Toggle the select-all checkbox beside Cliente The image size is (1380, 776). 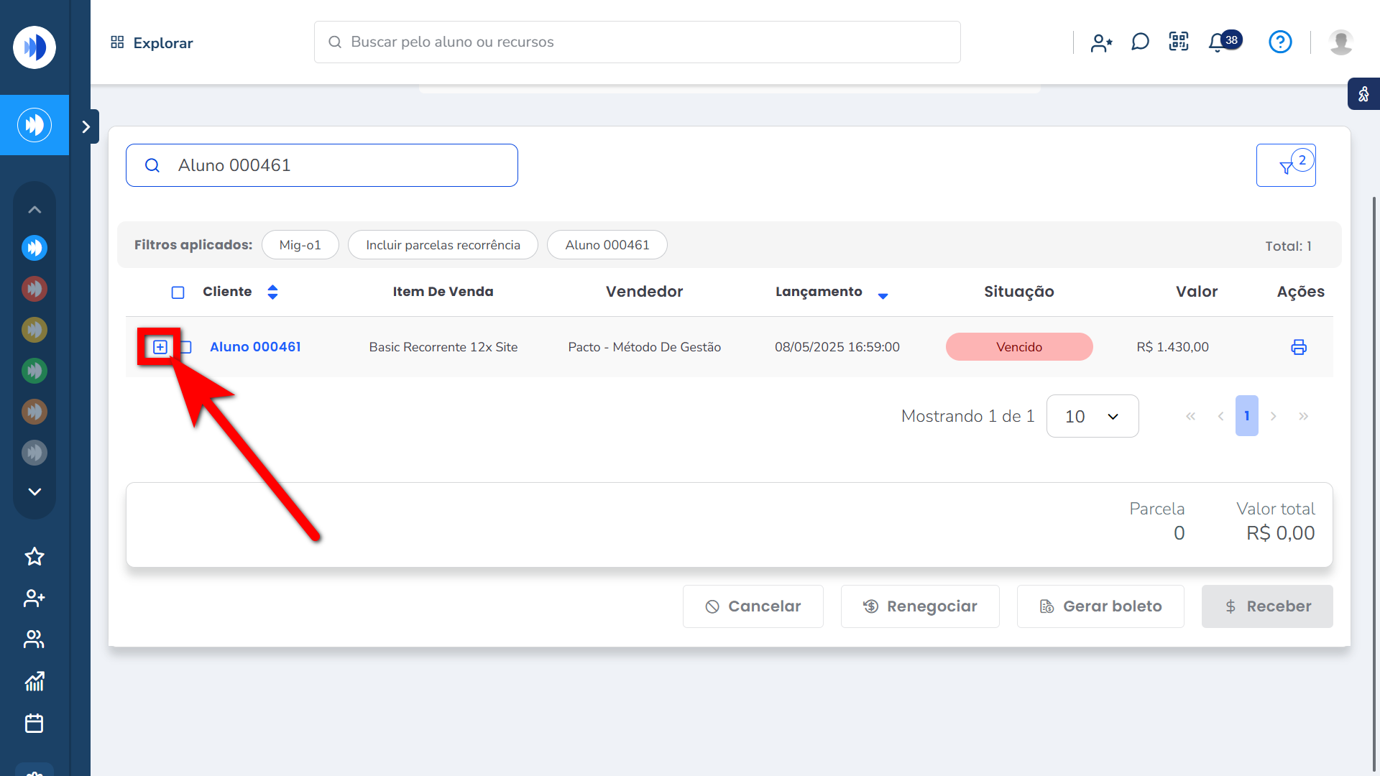coord(178,292)
